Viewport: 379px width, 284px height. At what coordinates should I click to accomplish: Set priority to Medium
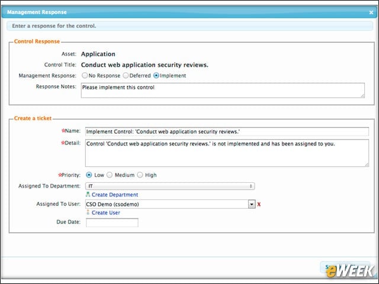pos(110,175)
